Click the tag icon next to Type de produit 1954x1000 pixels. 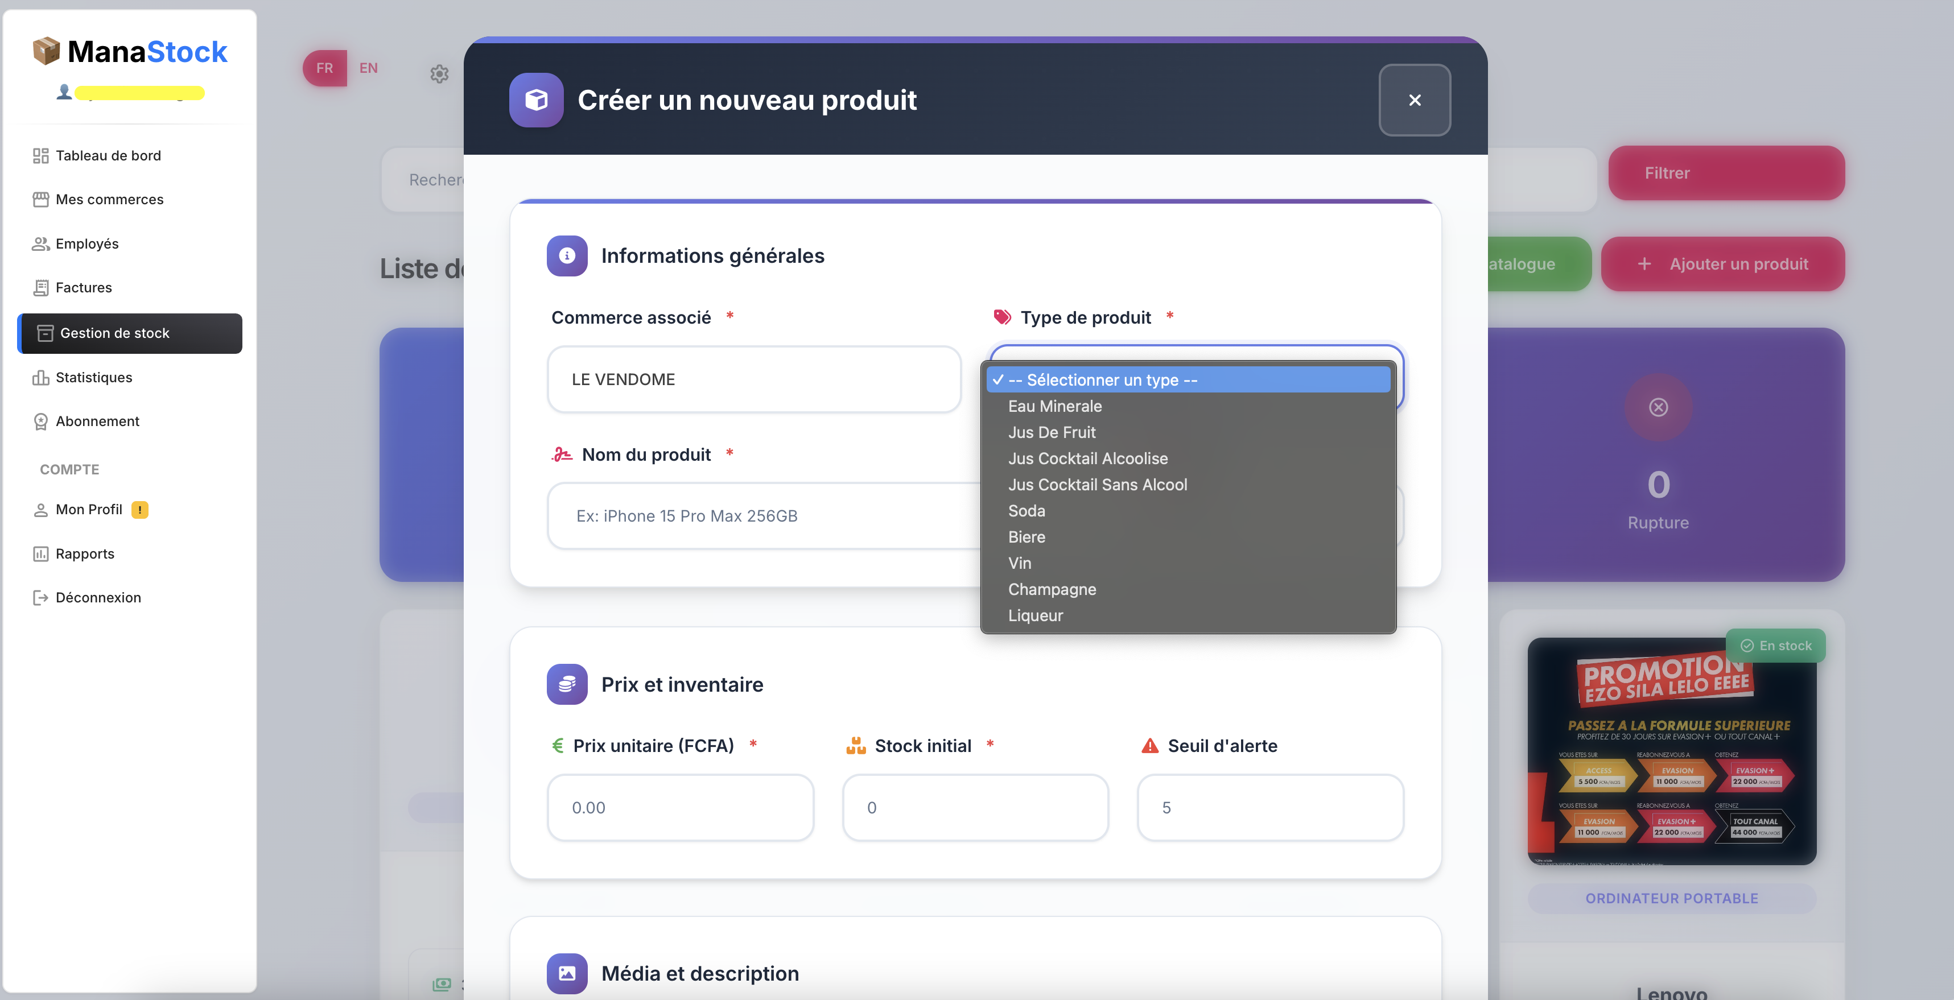[x=1002, y=317]
